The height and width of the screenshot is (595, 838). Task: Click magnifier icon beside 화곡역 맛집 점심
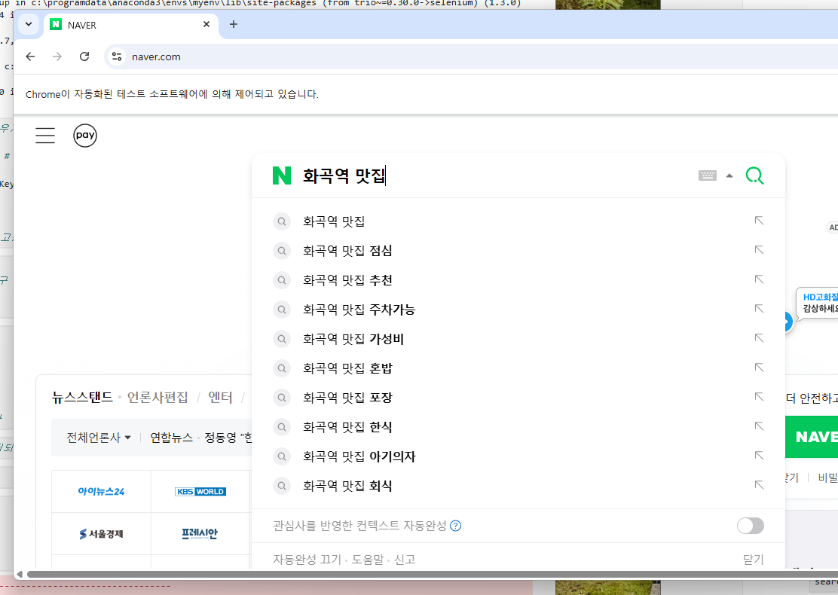click(x=282, y=251)
